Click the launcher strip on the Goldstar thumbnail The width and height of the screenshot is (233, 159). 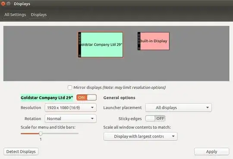click(x=80, y=44)
